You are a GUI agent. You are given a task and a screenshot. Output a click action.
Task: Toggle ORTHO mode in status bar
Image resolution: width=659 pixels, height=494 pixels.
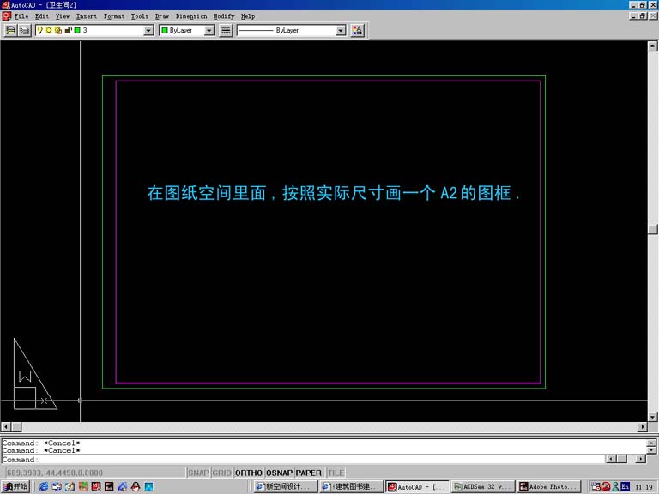(x=249, y=473)
